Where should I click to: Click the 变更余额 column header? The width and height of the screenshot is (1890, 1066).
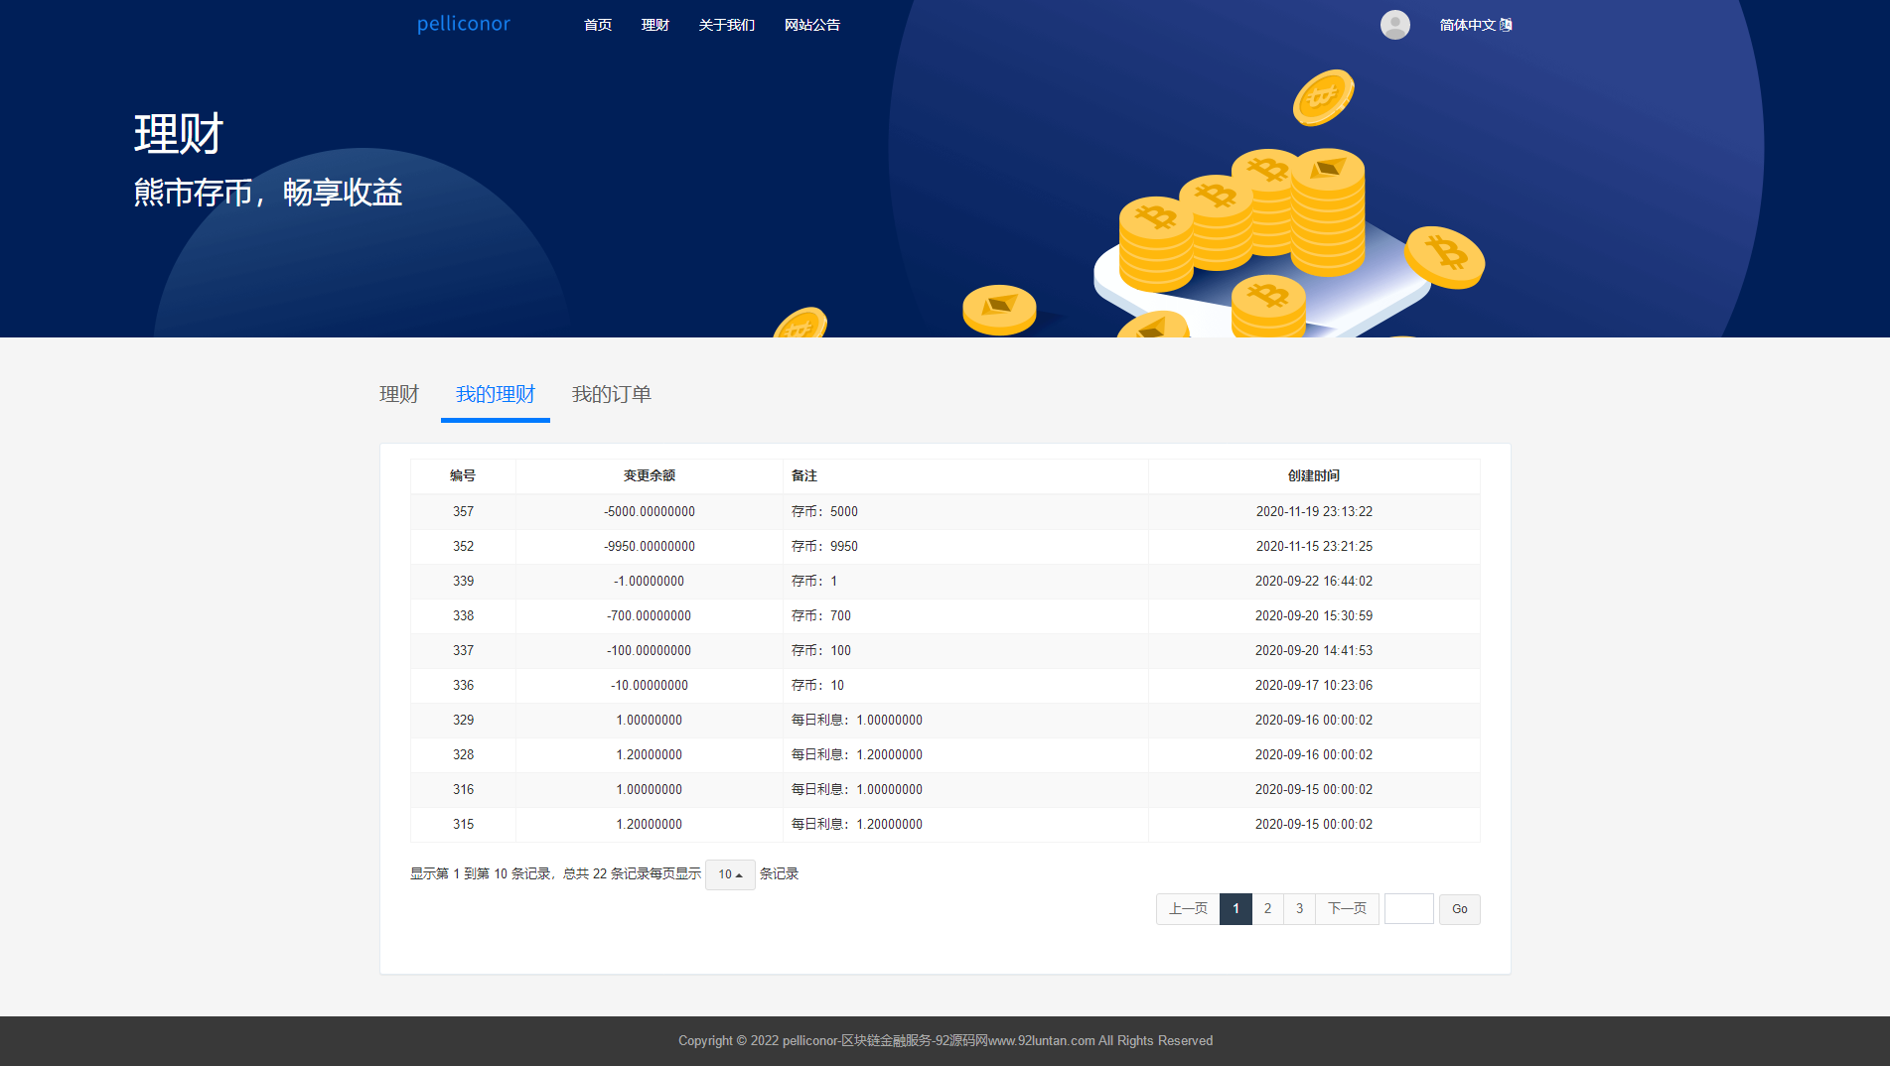coord(650,476)
